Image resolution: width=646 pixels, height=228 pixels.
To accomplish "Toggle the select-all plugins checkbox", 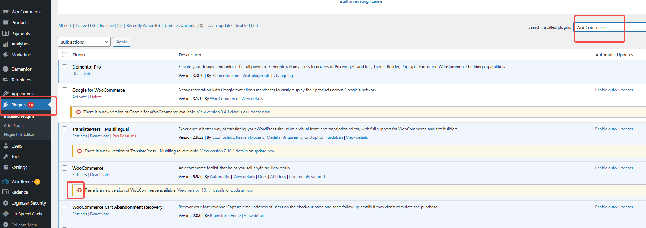I will tap(65, 55).
